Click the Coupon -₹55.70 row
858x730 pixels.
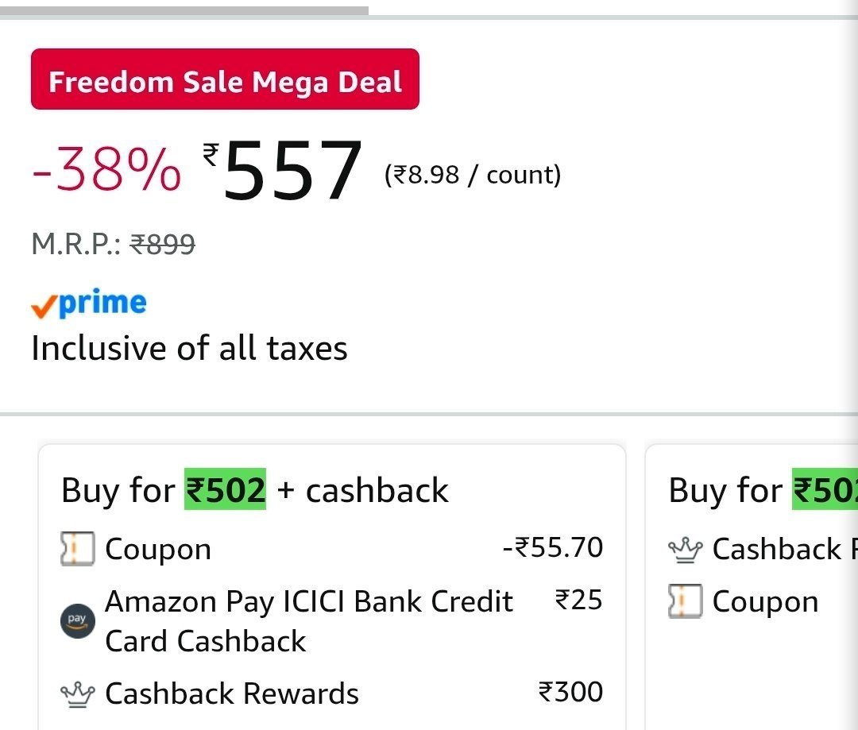331,548
